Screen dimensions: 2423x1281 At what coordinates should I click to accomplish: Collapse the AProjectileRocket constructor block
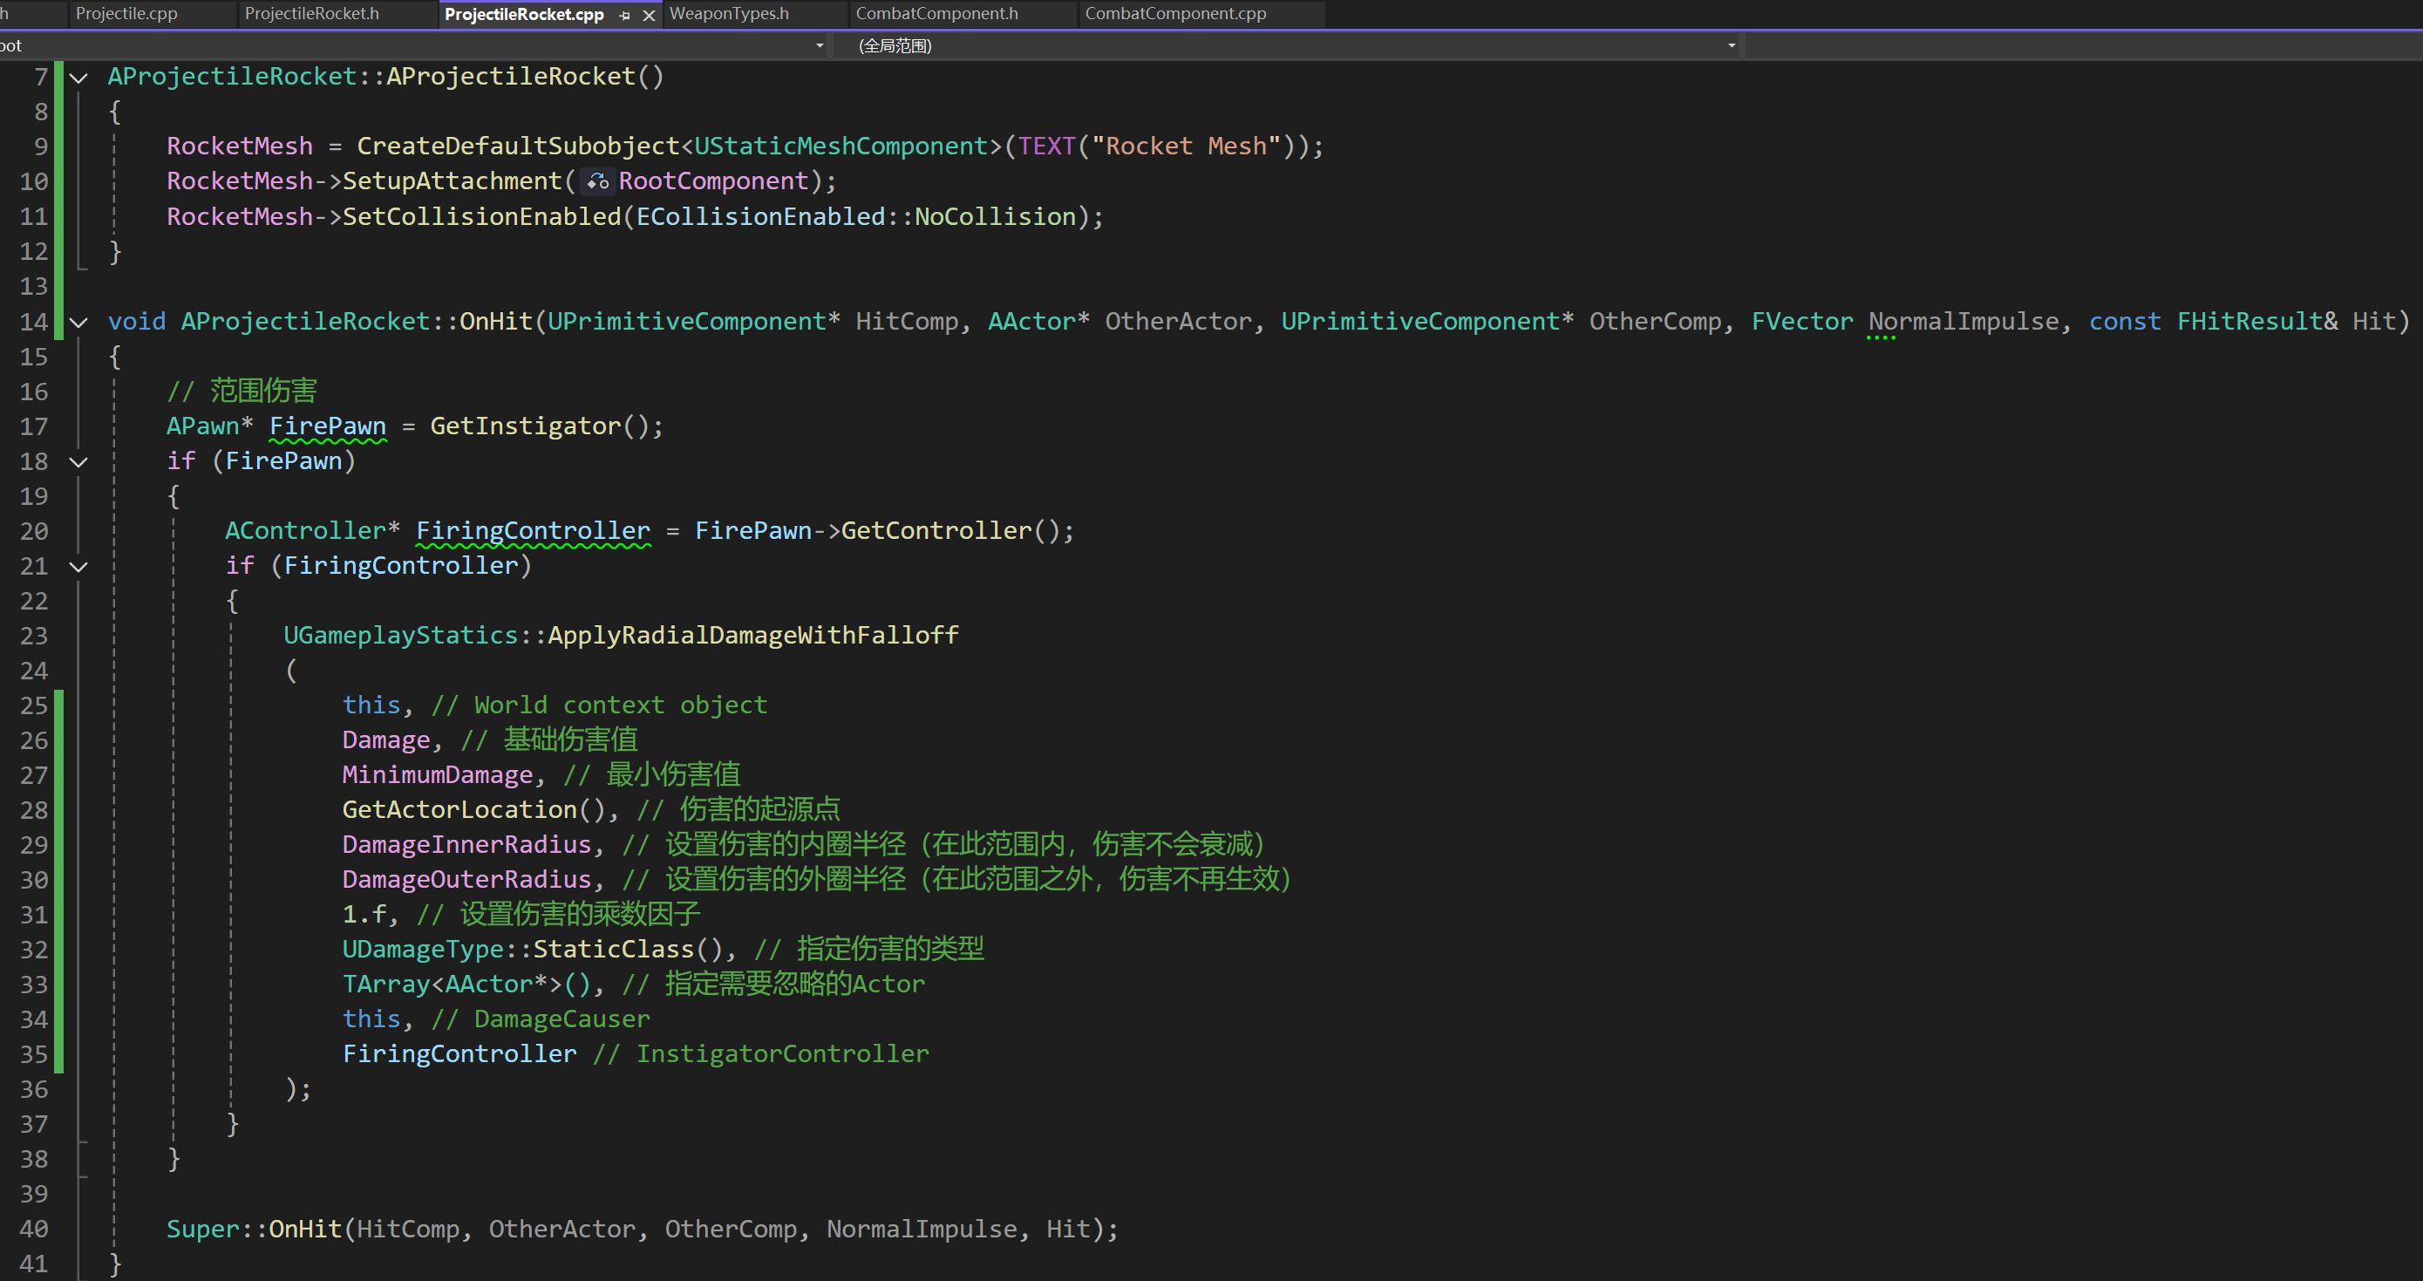(80, 77)
